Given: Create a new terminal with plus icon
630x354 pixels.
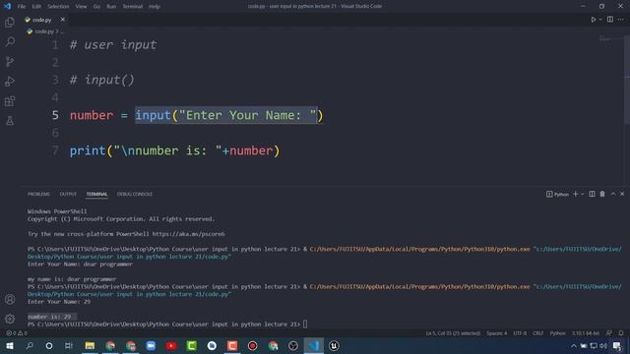Looking at the screenshot, I should [x=575, y=194].
